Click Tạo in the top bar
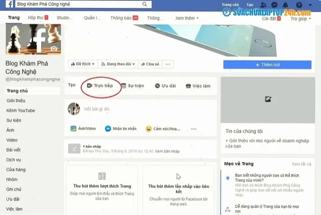Screen dimensions: 321x215 [x=250, y=5]
